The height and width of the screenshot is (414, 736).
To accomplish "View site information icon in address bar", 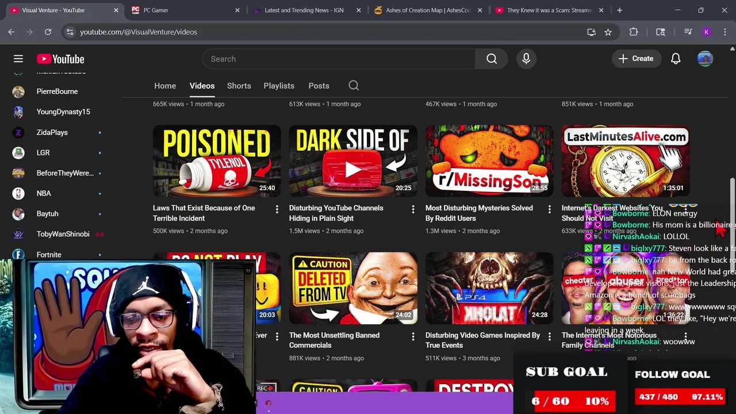I will 70,32.
